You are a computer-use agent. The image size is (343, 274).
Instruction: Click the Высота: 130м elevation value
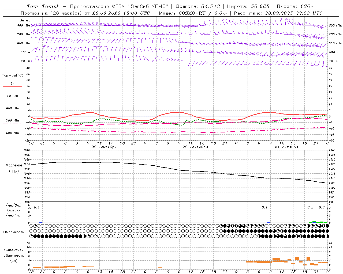(295, 6)
